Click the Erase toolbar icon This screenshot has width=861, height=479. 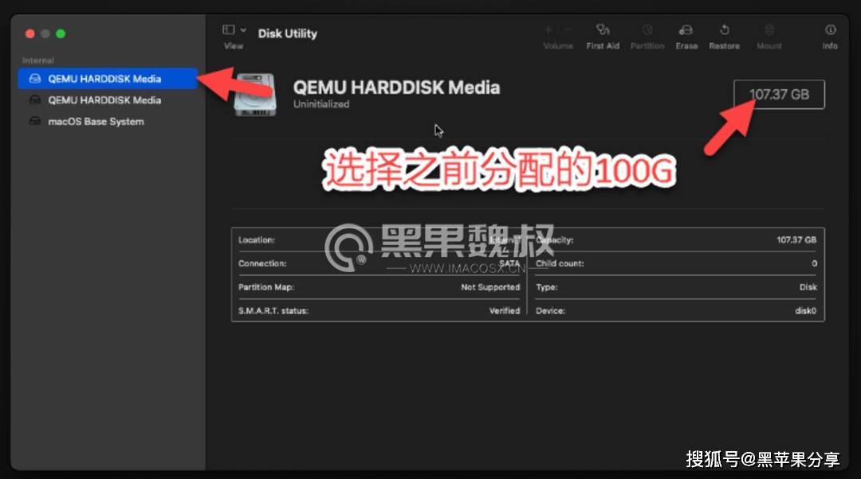click(686, 36)
